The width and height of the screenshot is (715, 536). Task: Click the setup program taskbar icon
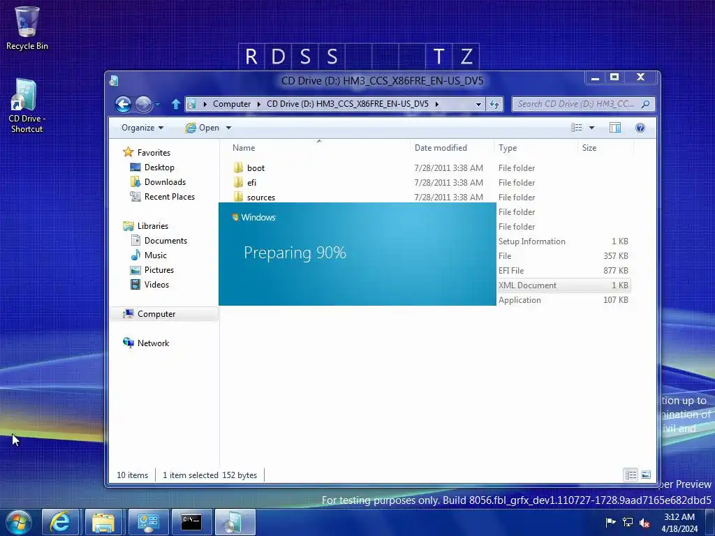tap(235, 522)
